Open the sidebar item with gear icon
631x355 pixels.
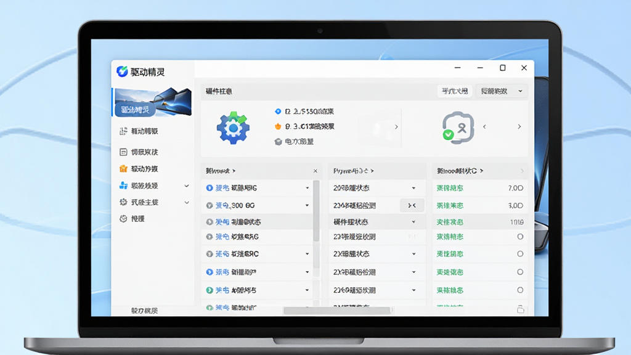(139, 202)
